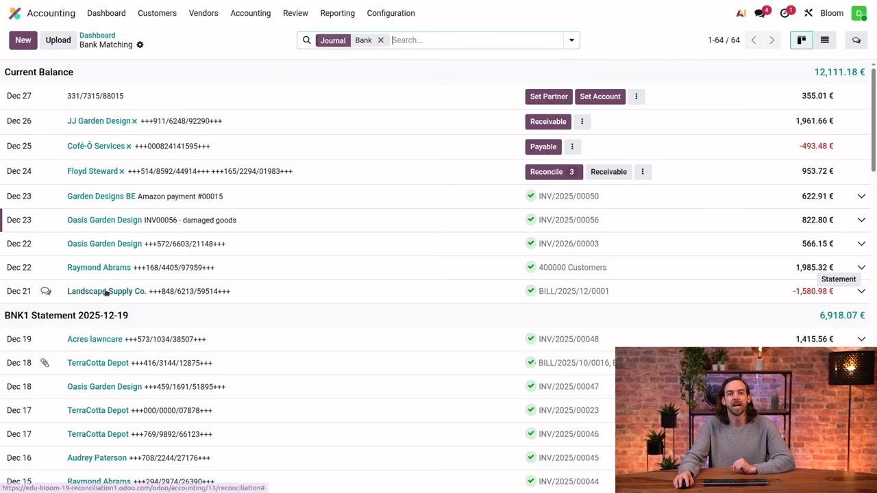The height and width of the screenshot is (493, 877).
Task: Remove partner Cofé-Ô Services
Action: (x=129, y=147)
